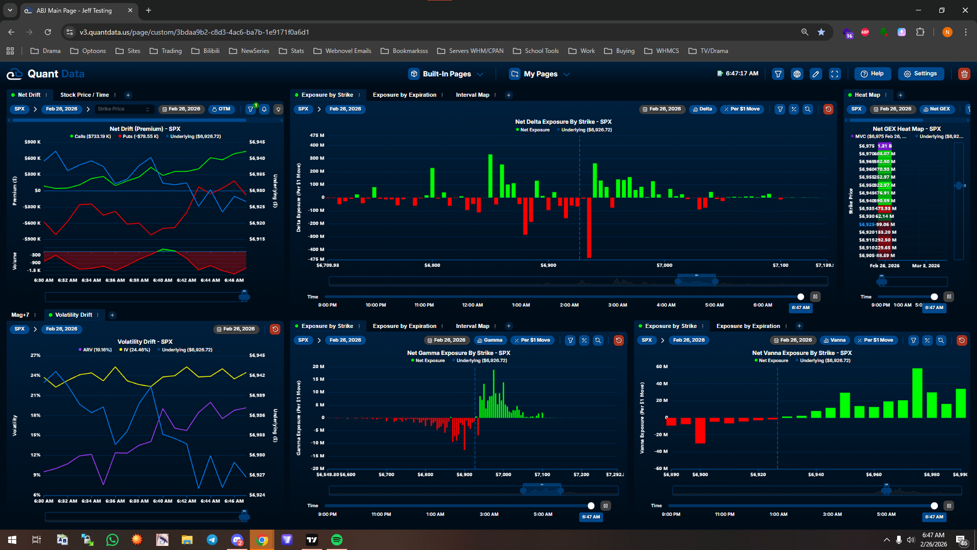Open the Strike Price combo box

pyautogui.click(x=124, y=109)
